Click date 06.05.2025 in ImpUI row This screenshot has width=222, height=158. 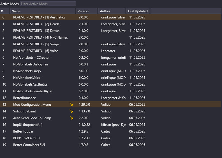click(137, 124)
